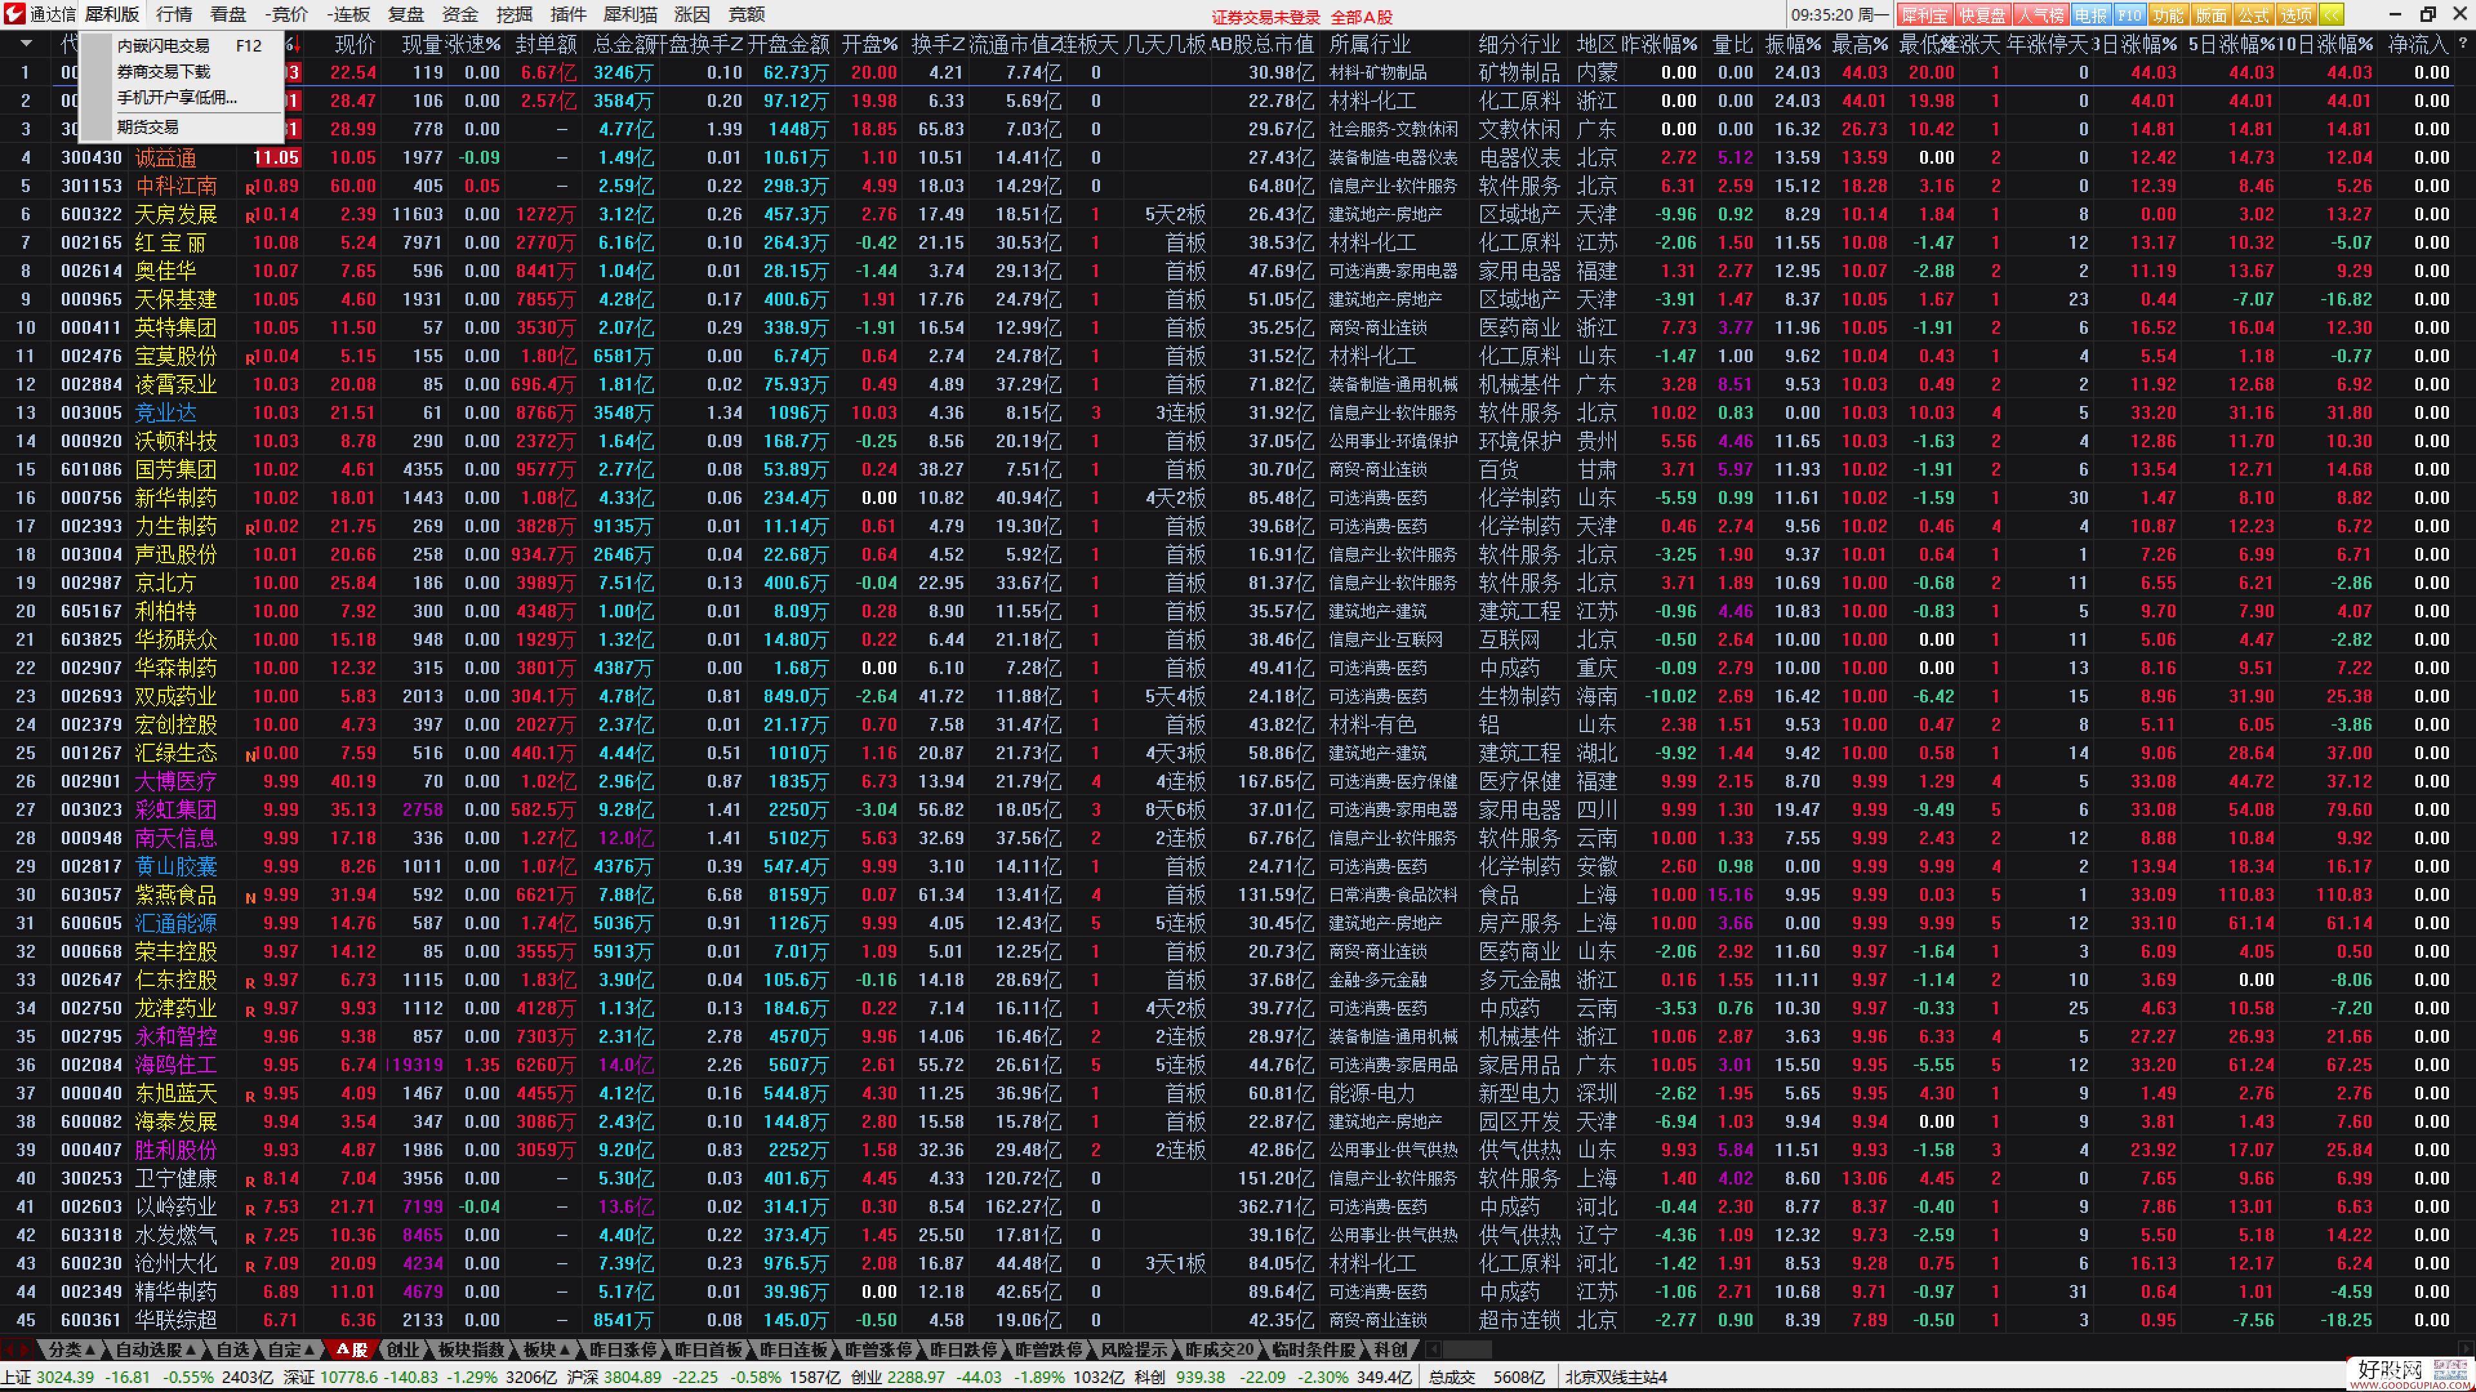Click the 快复盘 toolbar button
Screen dimensions: 2476x1392
click(1982, 14)
